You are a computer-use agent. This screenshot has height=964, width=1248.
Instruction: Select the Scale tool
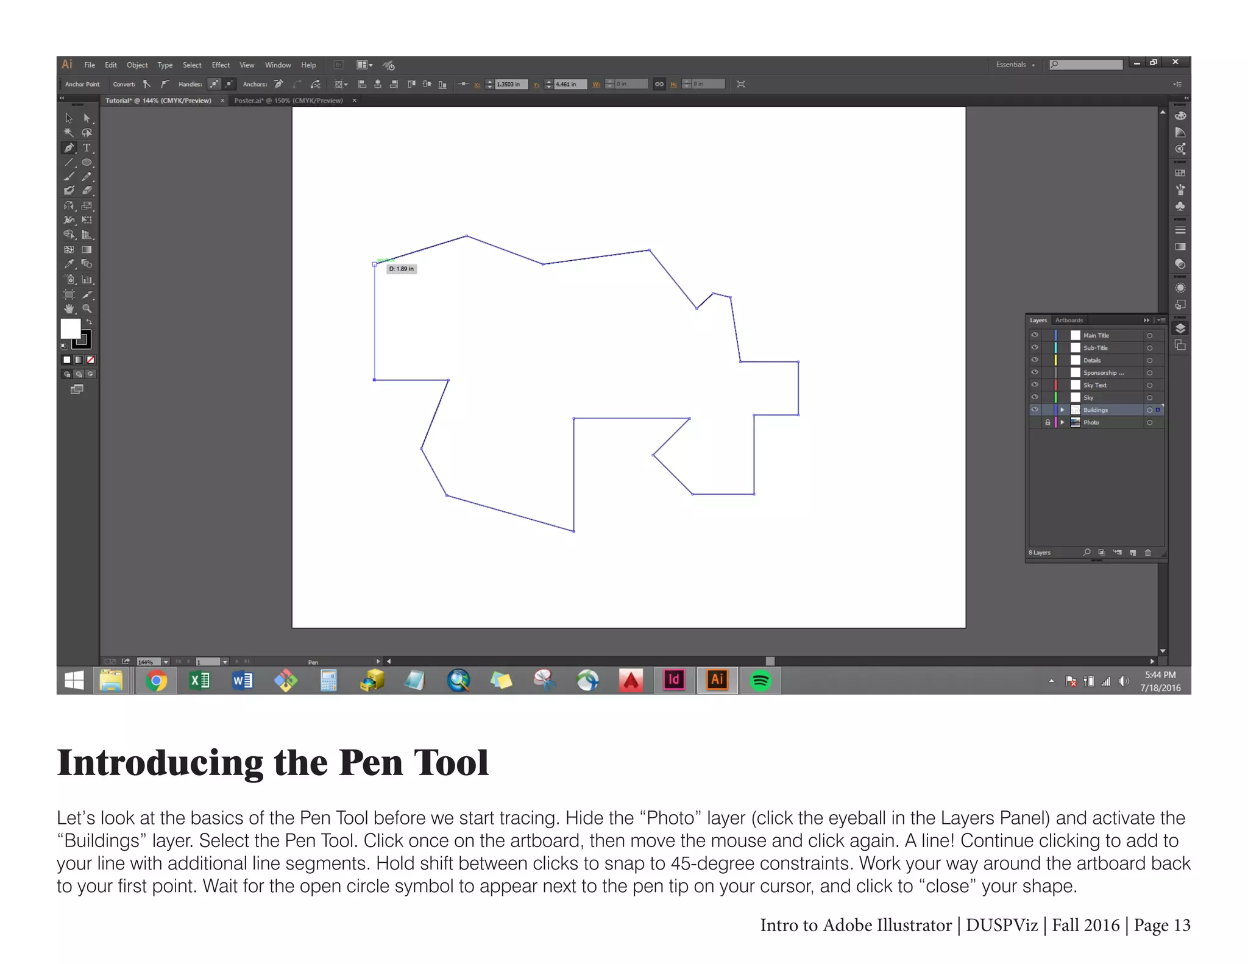87,206
